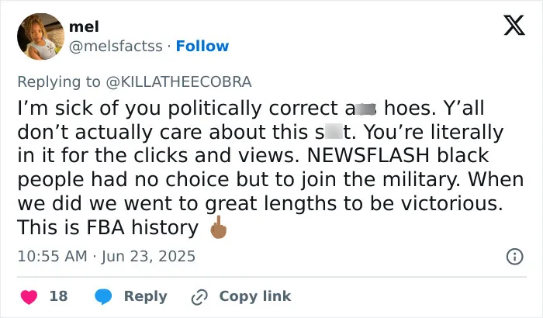This screenshot has height=318, width=543.
Task: Open mel's profile picture
Action: (40, 36)
